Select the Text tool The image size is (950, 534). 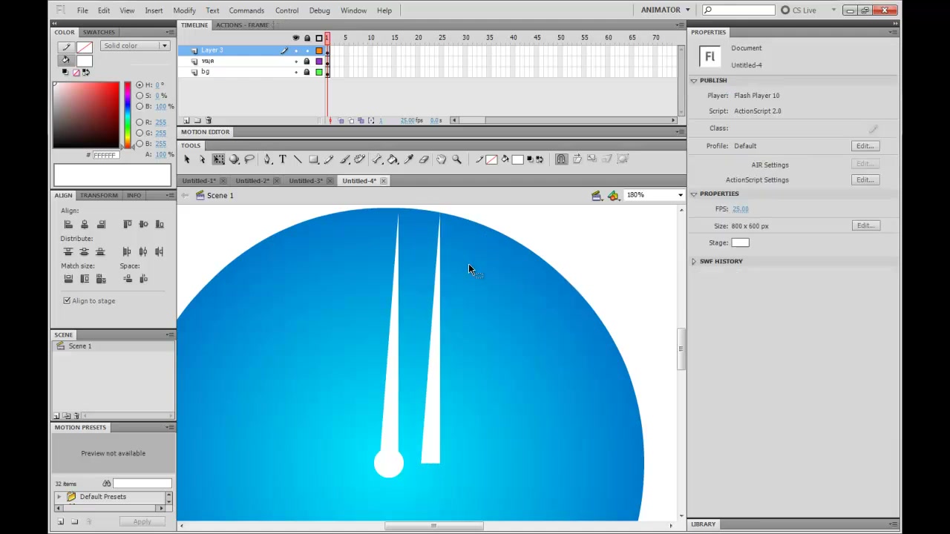click(x=283, y=159)
